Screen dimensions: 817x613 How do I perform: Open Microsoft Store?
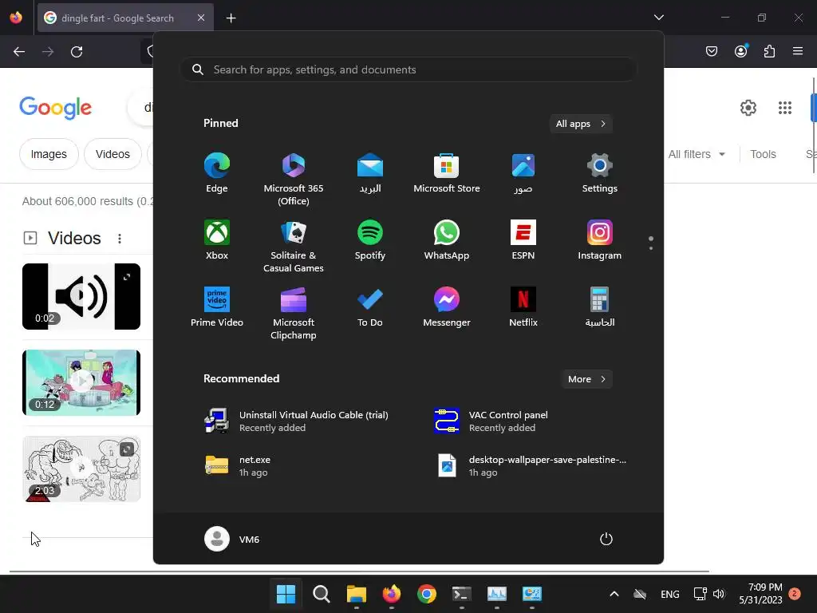[x=447, y=173]
